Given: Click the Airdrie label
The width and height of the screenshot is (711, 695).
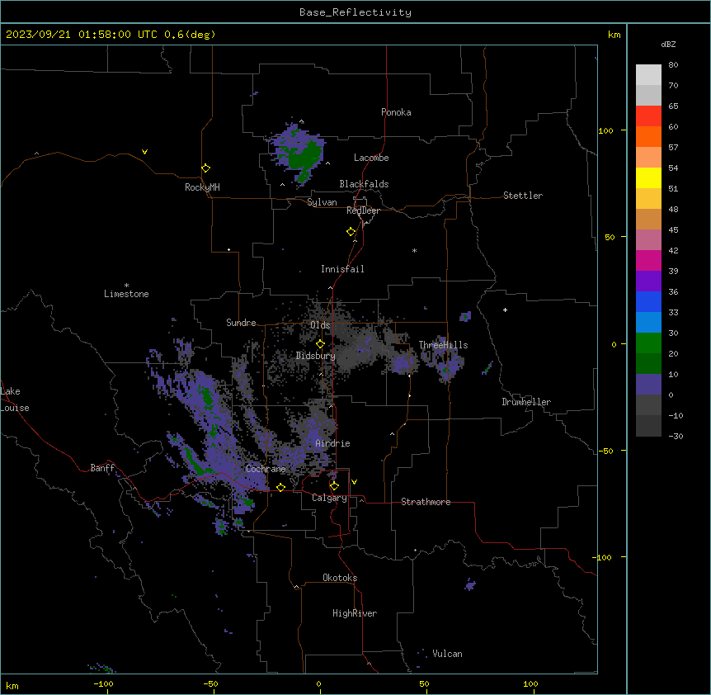Looking at the screenshot, I should (x=333, y=443).
